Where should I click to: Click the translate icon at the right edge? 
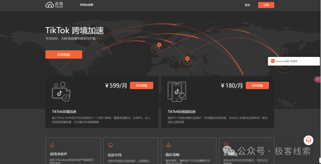point(318,79)
